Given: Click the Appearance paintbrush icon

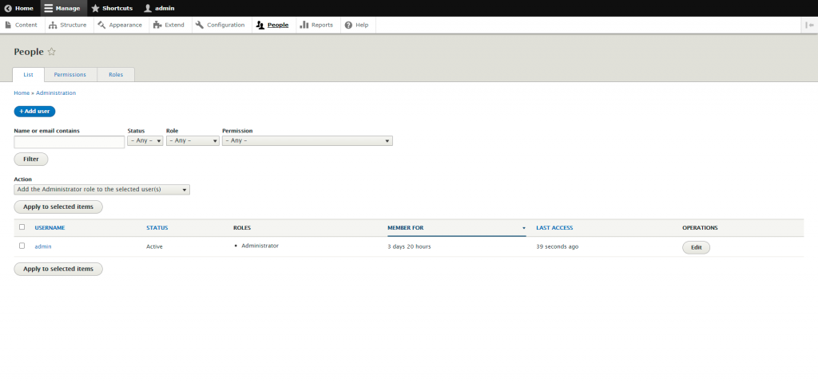Looking at the screenshot, I should (101, 25).
